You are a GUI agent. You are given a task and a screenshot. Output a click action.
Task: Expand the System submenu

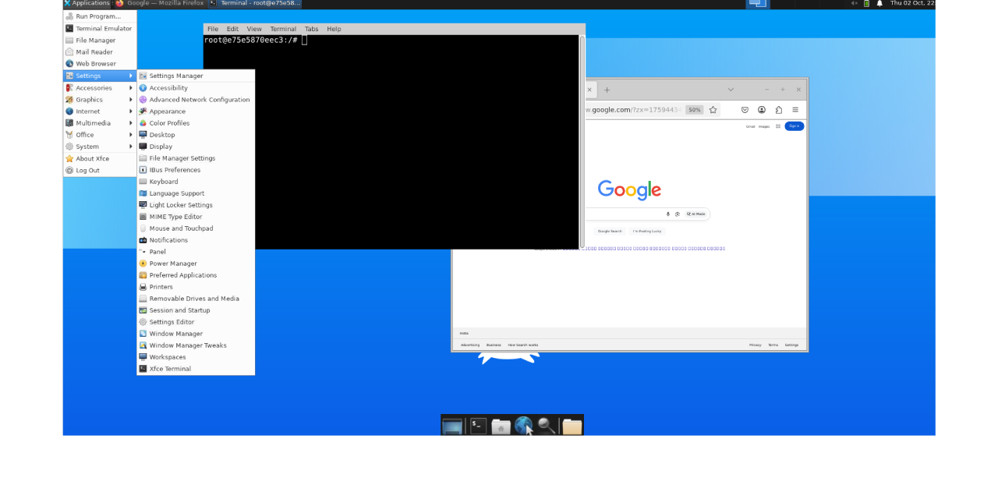pyautogui.click(x=100, y=147)
